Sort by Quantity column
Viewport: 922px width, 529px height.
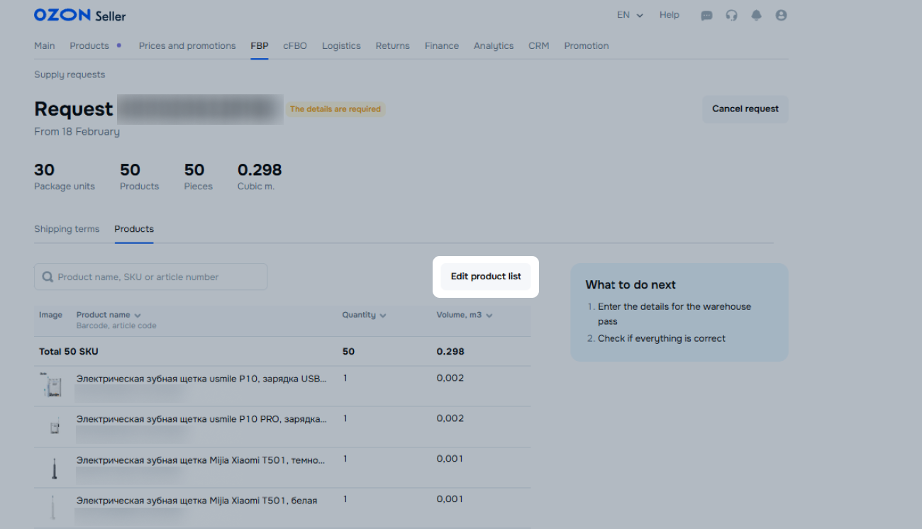[x=364, y=315]
